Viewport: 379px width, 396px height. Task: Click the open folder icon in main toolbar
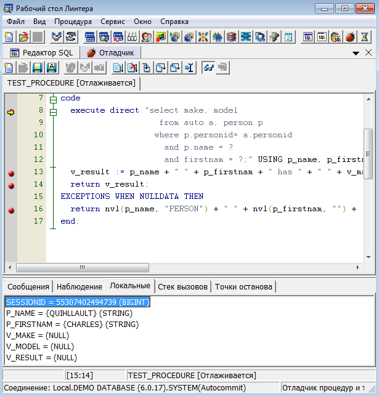click(x=23, y=37)
